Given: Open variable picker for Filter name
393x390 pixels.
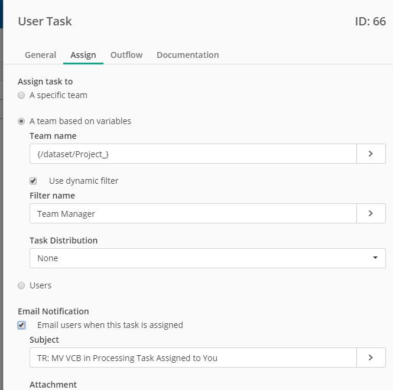Looking at the screenshot, I should [371, 213].
